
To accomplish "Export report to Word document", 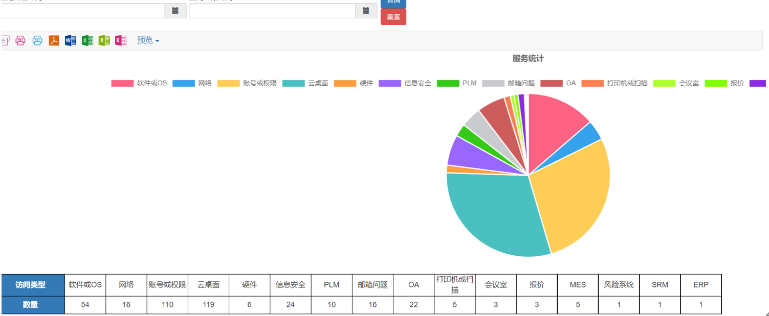I will [71, 40].
